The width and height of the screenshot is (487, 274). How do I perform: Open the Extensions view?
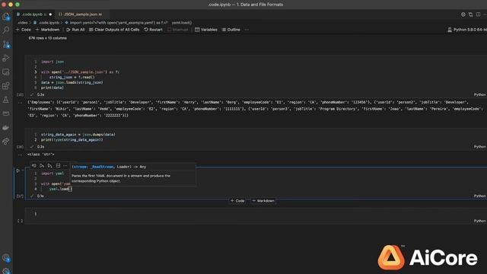point(6,86)
